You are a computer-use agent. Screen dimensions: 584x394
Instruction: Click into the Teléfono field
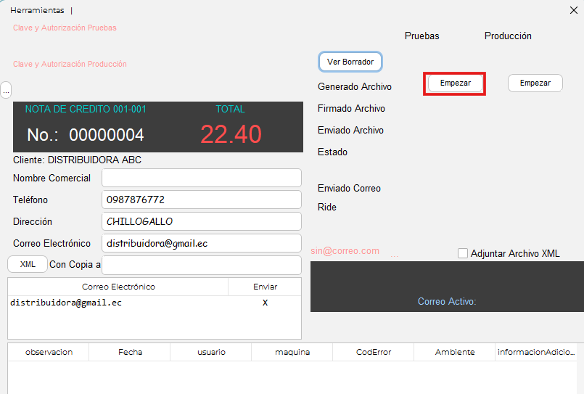point(201,200)
